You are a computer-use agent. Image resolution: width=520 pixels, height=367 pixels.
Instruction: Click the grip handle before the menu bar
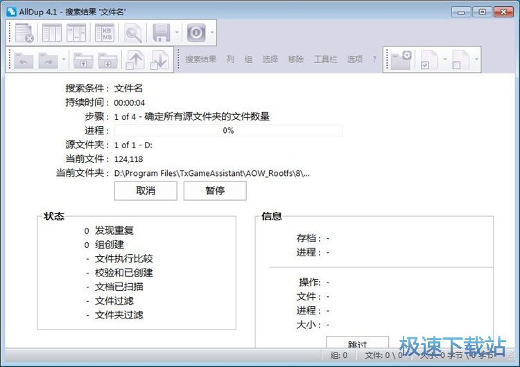click(179, 60)
